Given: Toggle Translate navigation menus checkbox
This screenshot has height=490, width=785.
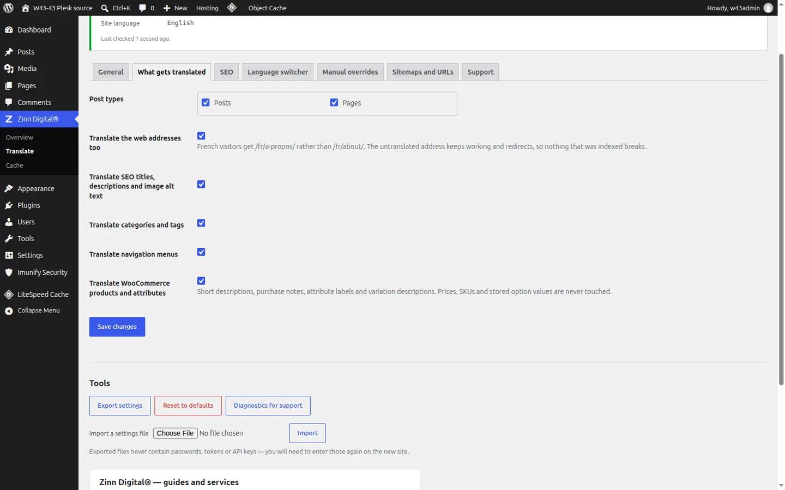Looking at the screenshot, I should point(201,252).
